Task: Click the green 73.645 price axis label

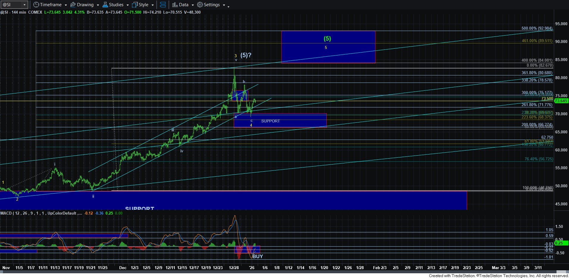Action: click(x=561, y=101)
